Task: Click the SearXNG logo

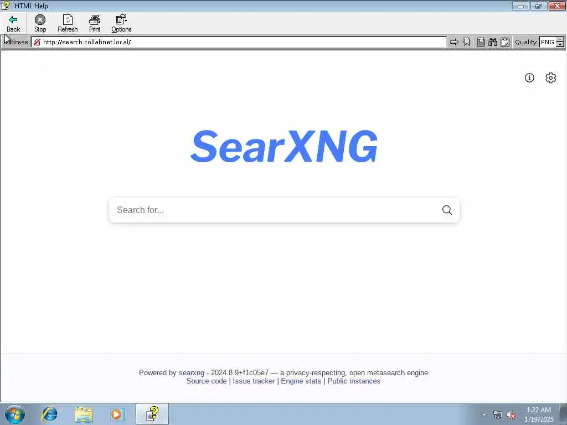Action: [284, 146]
